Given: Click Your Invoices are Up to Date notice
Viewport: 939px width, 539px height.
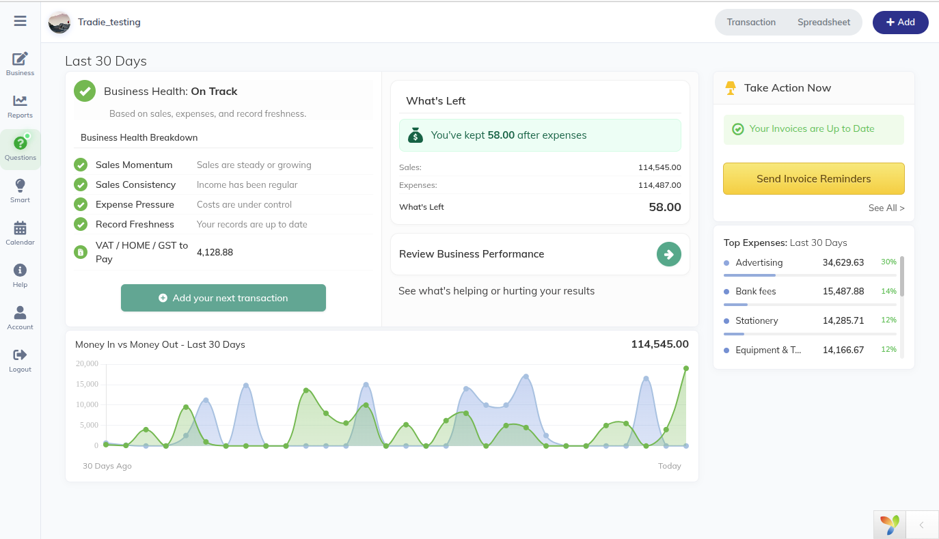Looking at the screenshot, I should coord(813,129).
